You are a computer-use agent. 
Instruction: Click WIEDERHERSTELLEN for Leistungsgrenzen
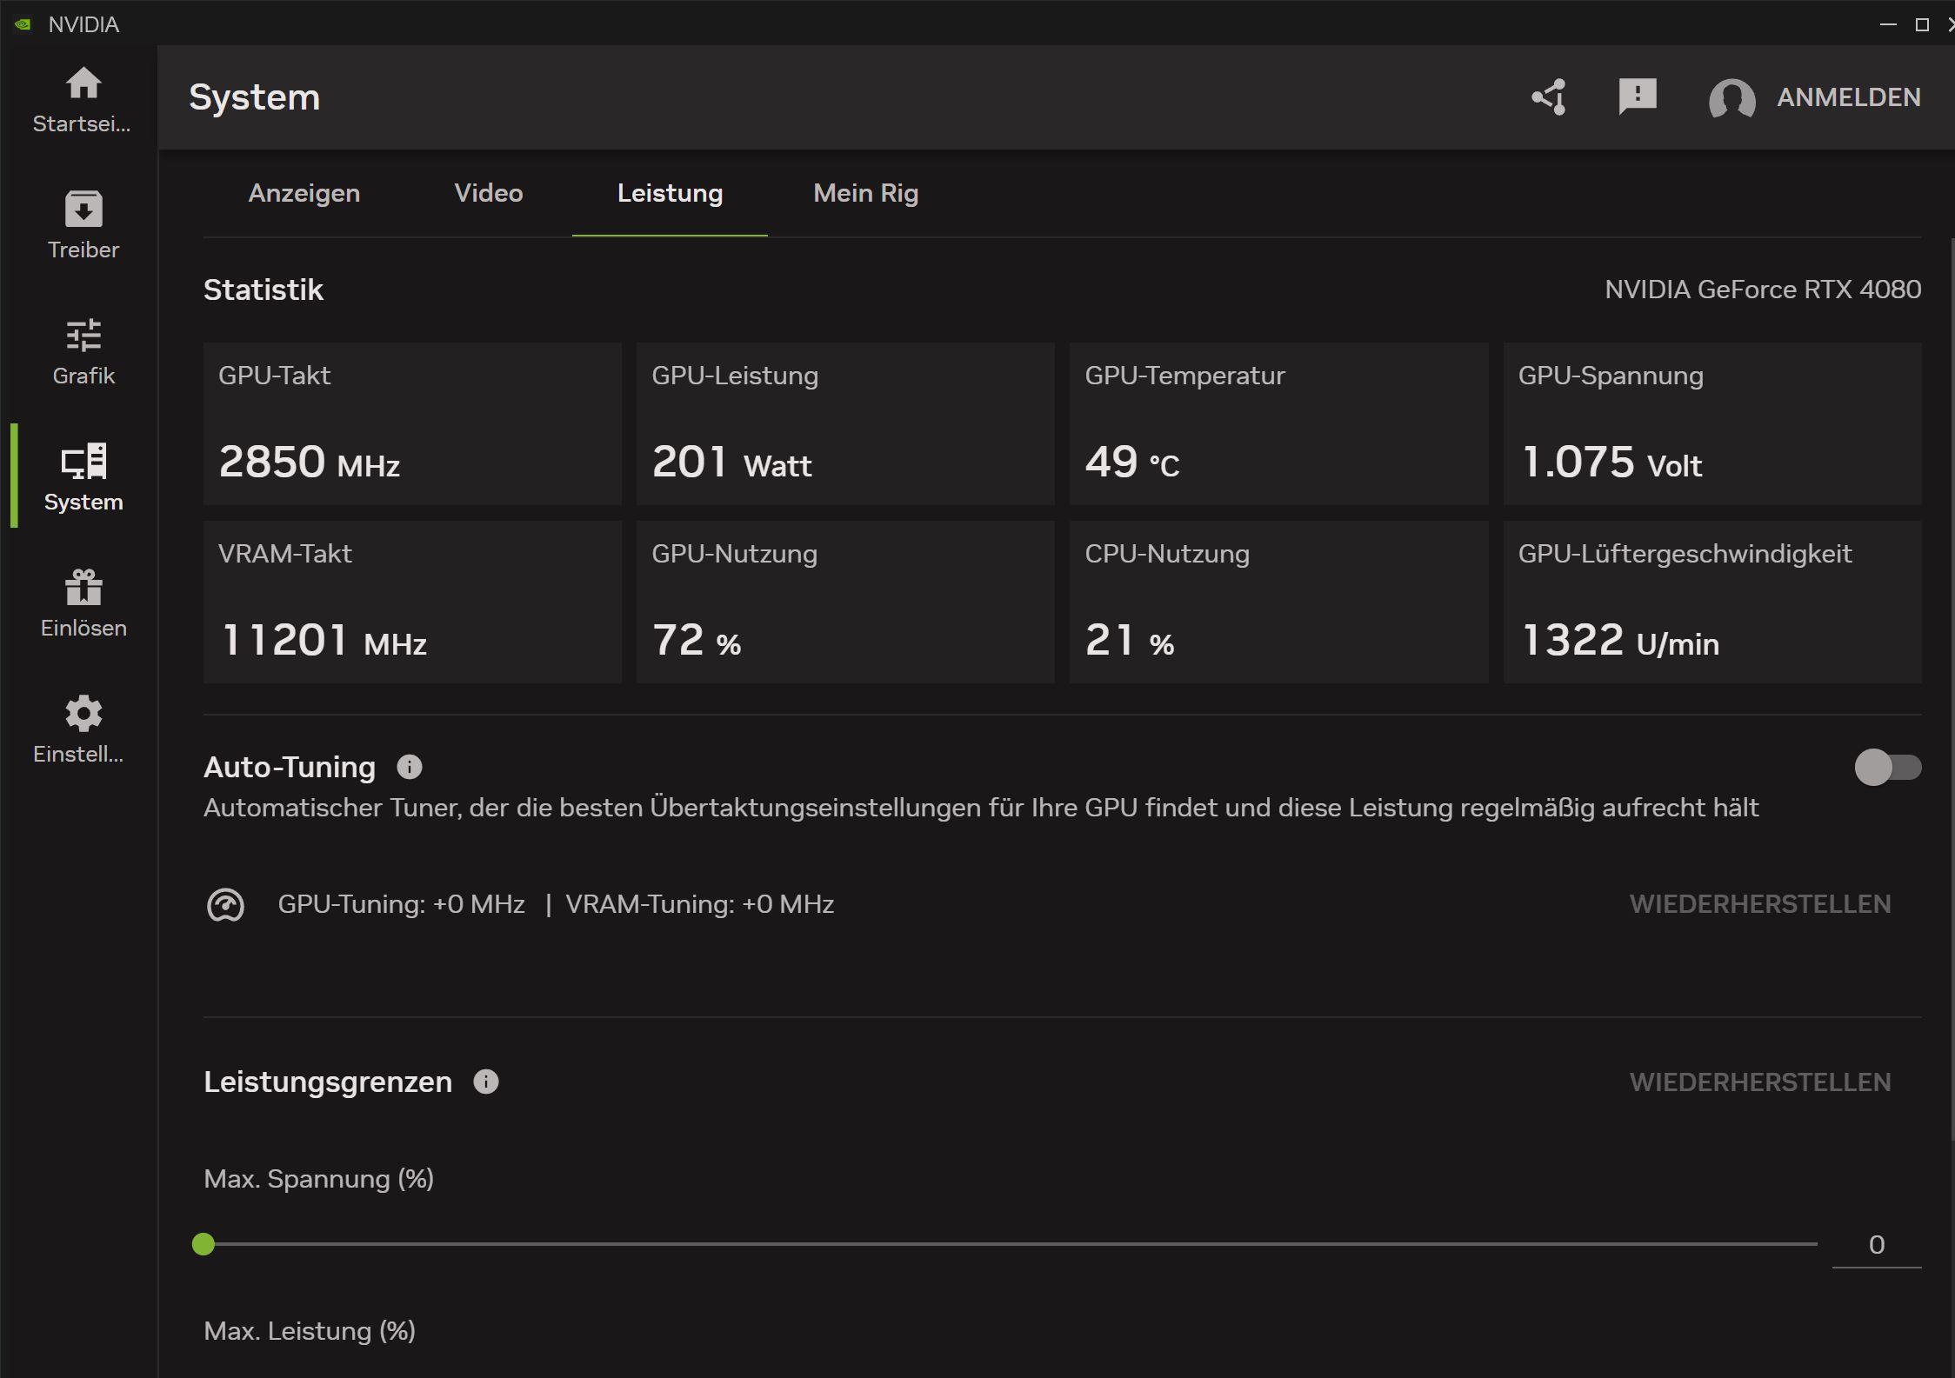[x=1759, y=1082]
